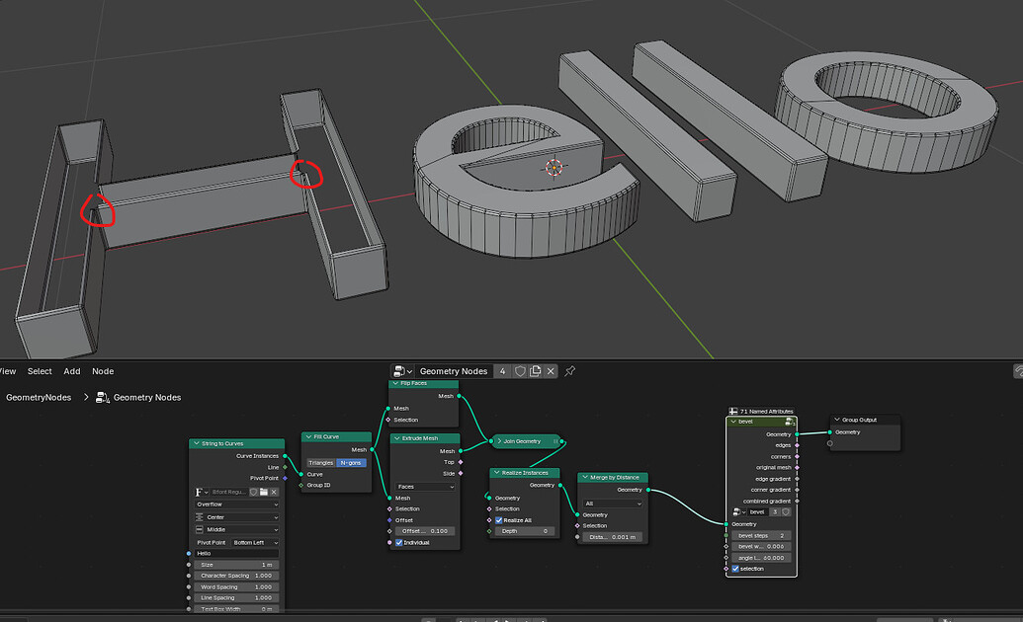Click the GeometryNodes breadcrumb item
Image resolution: width=1023 pixels, height=622 pixels.
click(x=39, y=398)
